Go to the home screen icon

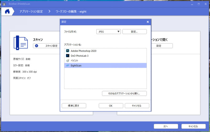(x=7, y=11)
